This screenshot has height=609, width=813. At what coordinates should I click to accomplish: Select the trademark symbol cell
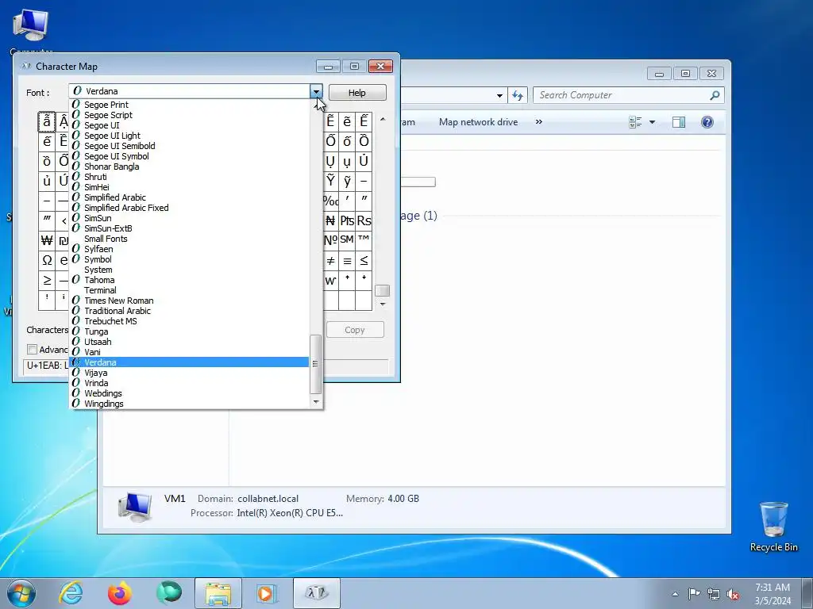364,240
